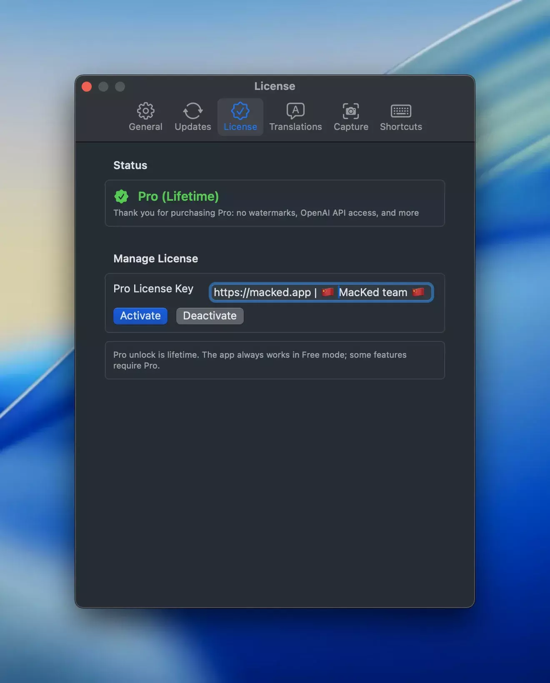Open the Translations speech bubble icon

point(295,111)
